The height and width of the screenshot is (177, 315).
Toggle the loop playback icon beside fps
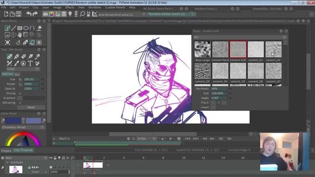tap(133, 139)
